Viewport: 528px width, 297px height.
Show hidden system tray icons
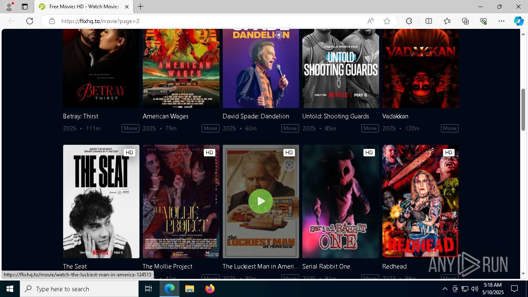445,289
